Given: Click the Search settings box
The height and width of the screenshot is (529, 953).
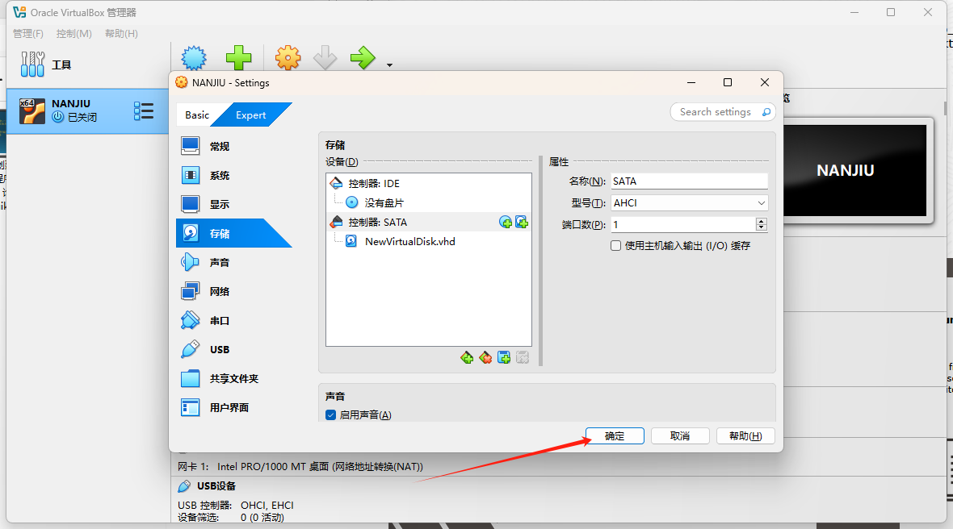Looking at the screenshot, I should pos(723,112).
